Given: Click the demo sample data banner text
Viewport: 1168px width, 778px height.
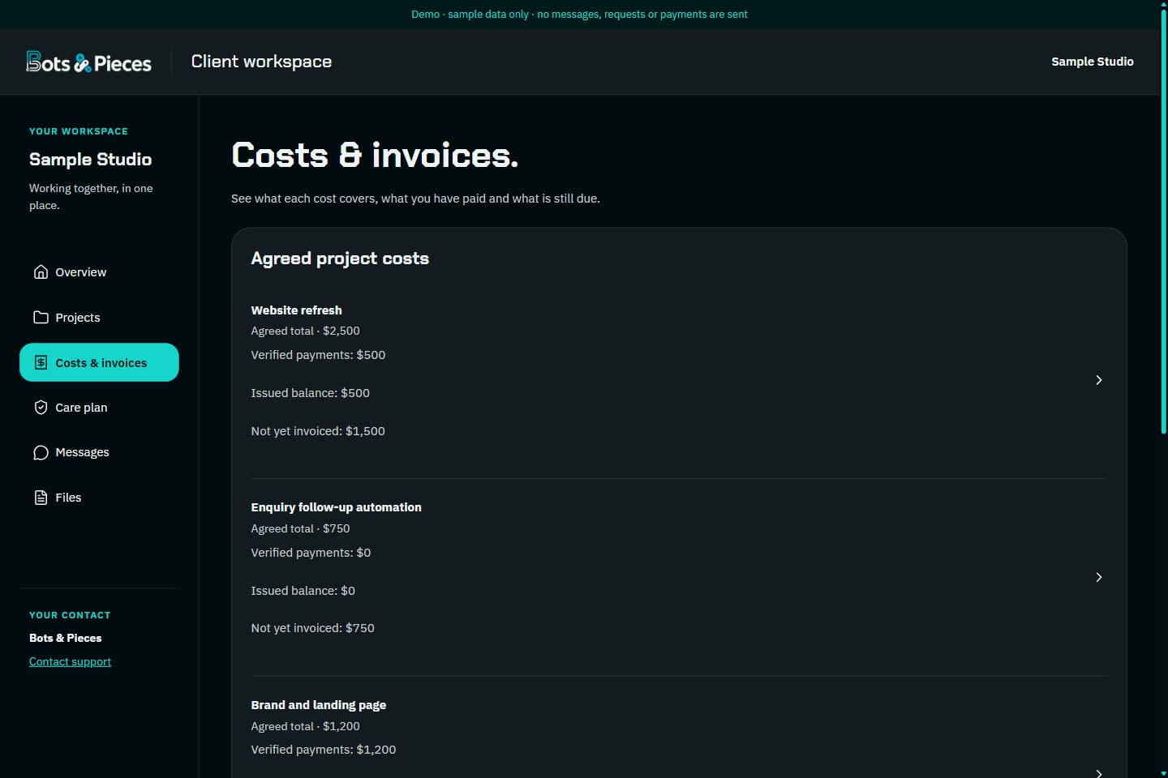Looking at the screenshot, I should [579, 15].
